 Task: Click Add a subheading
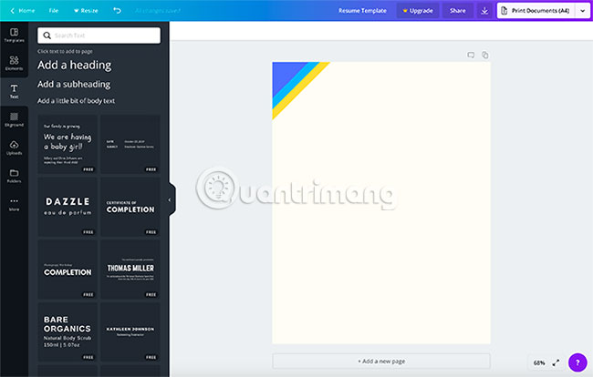(x=74, y=84)
